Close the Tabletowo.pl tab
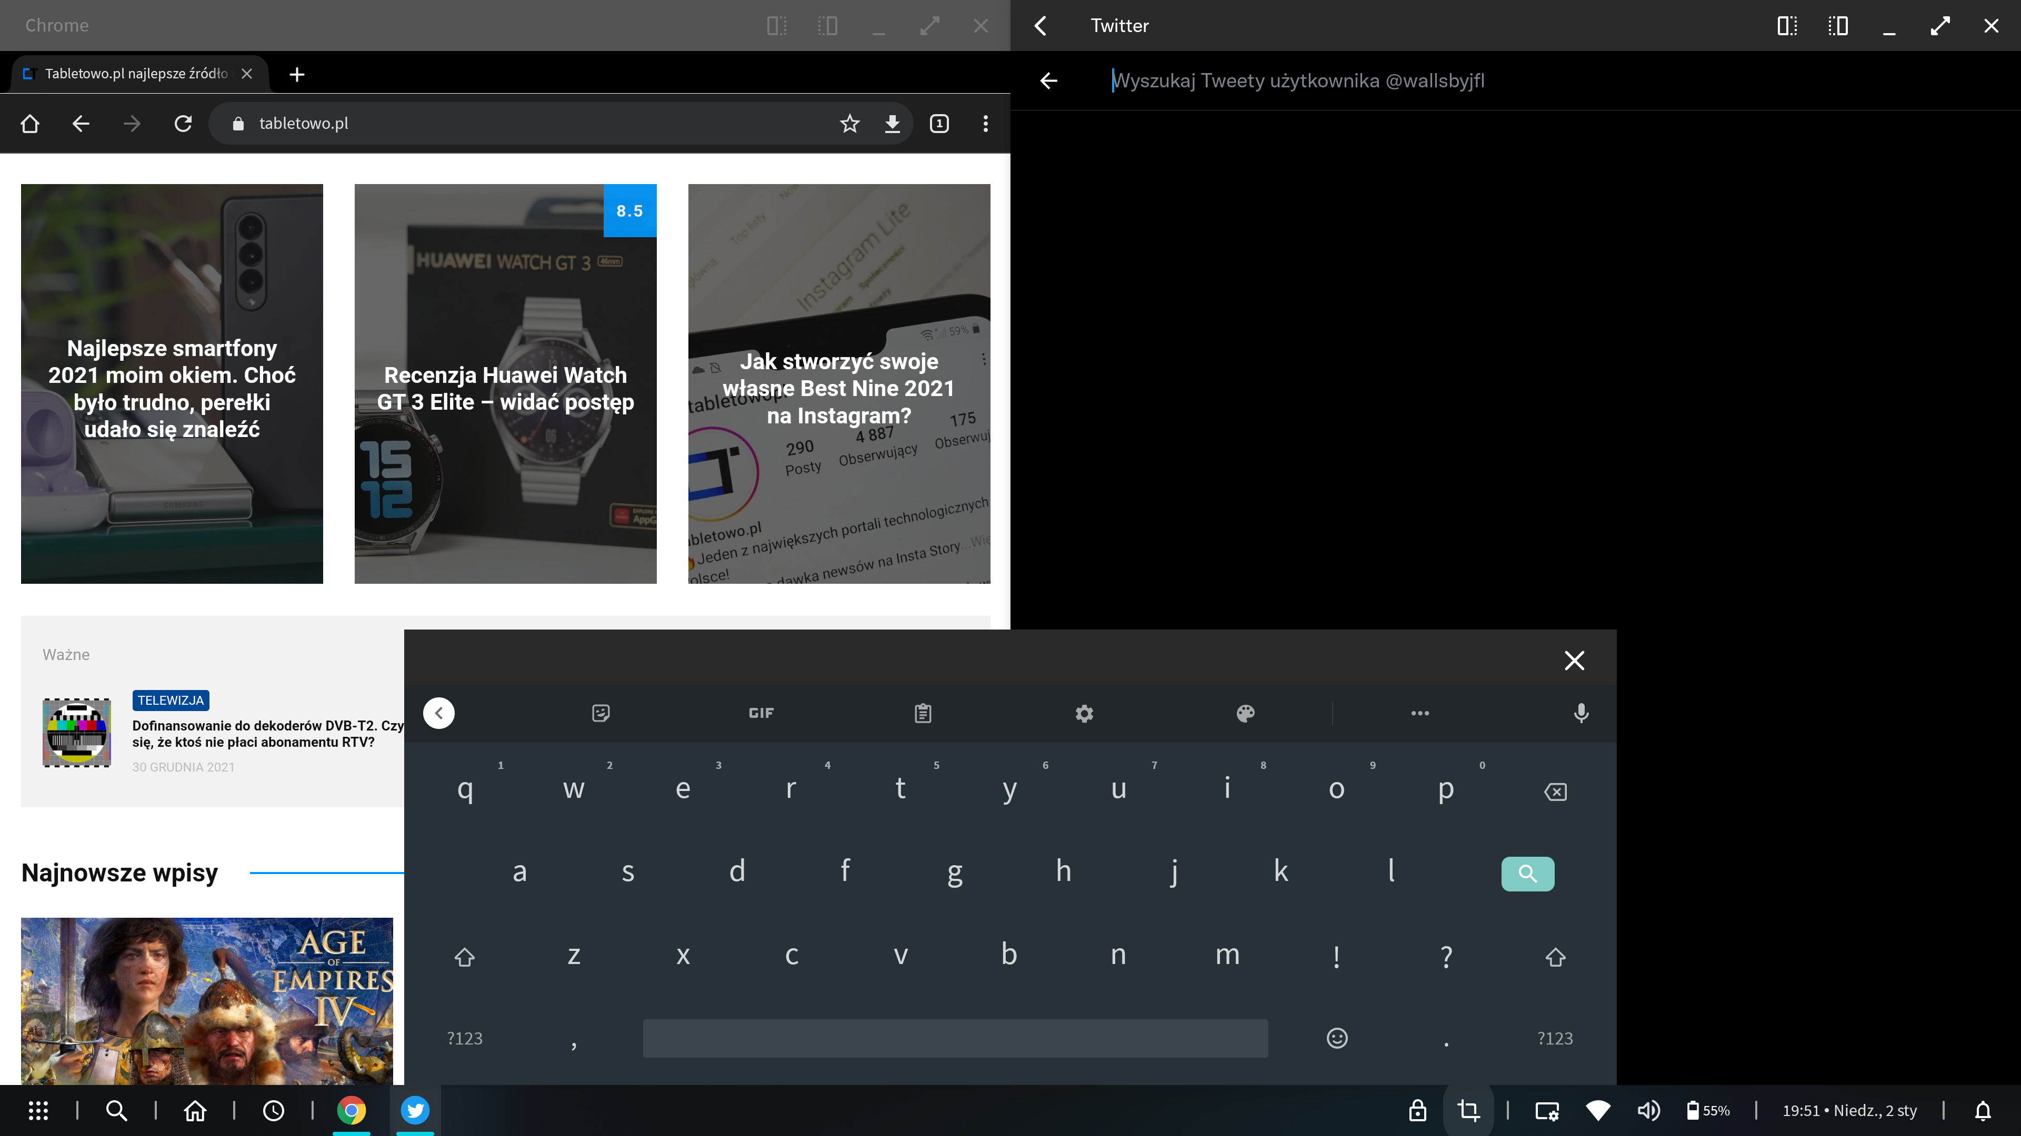This screenshot has width=2021, height=1136. pyautogui.click(x=246, y=74)
